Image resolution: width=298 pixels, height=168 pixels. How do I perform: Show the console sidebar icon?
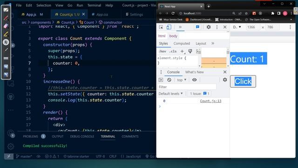tap(161, 80)
